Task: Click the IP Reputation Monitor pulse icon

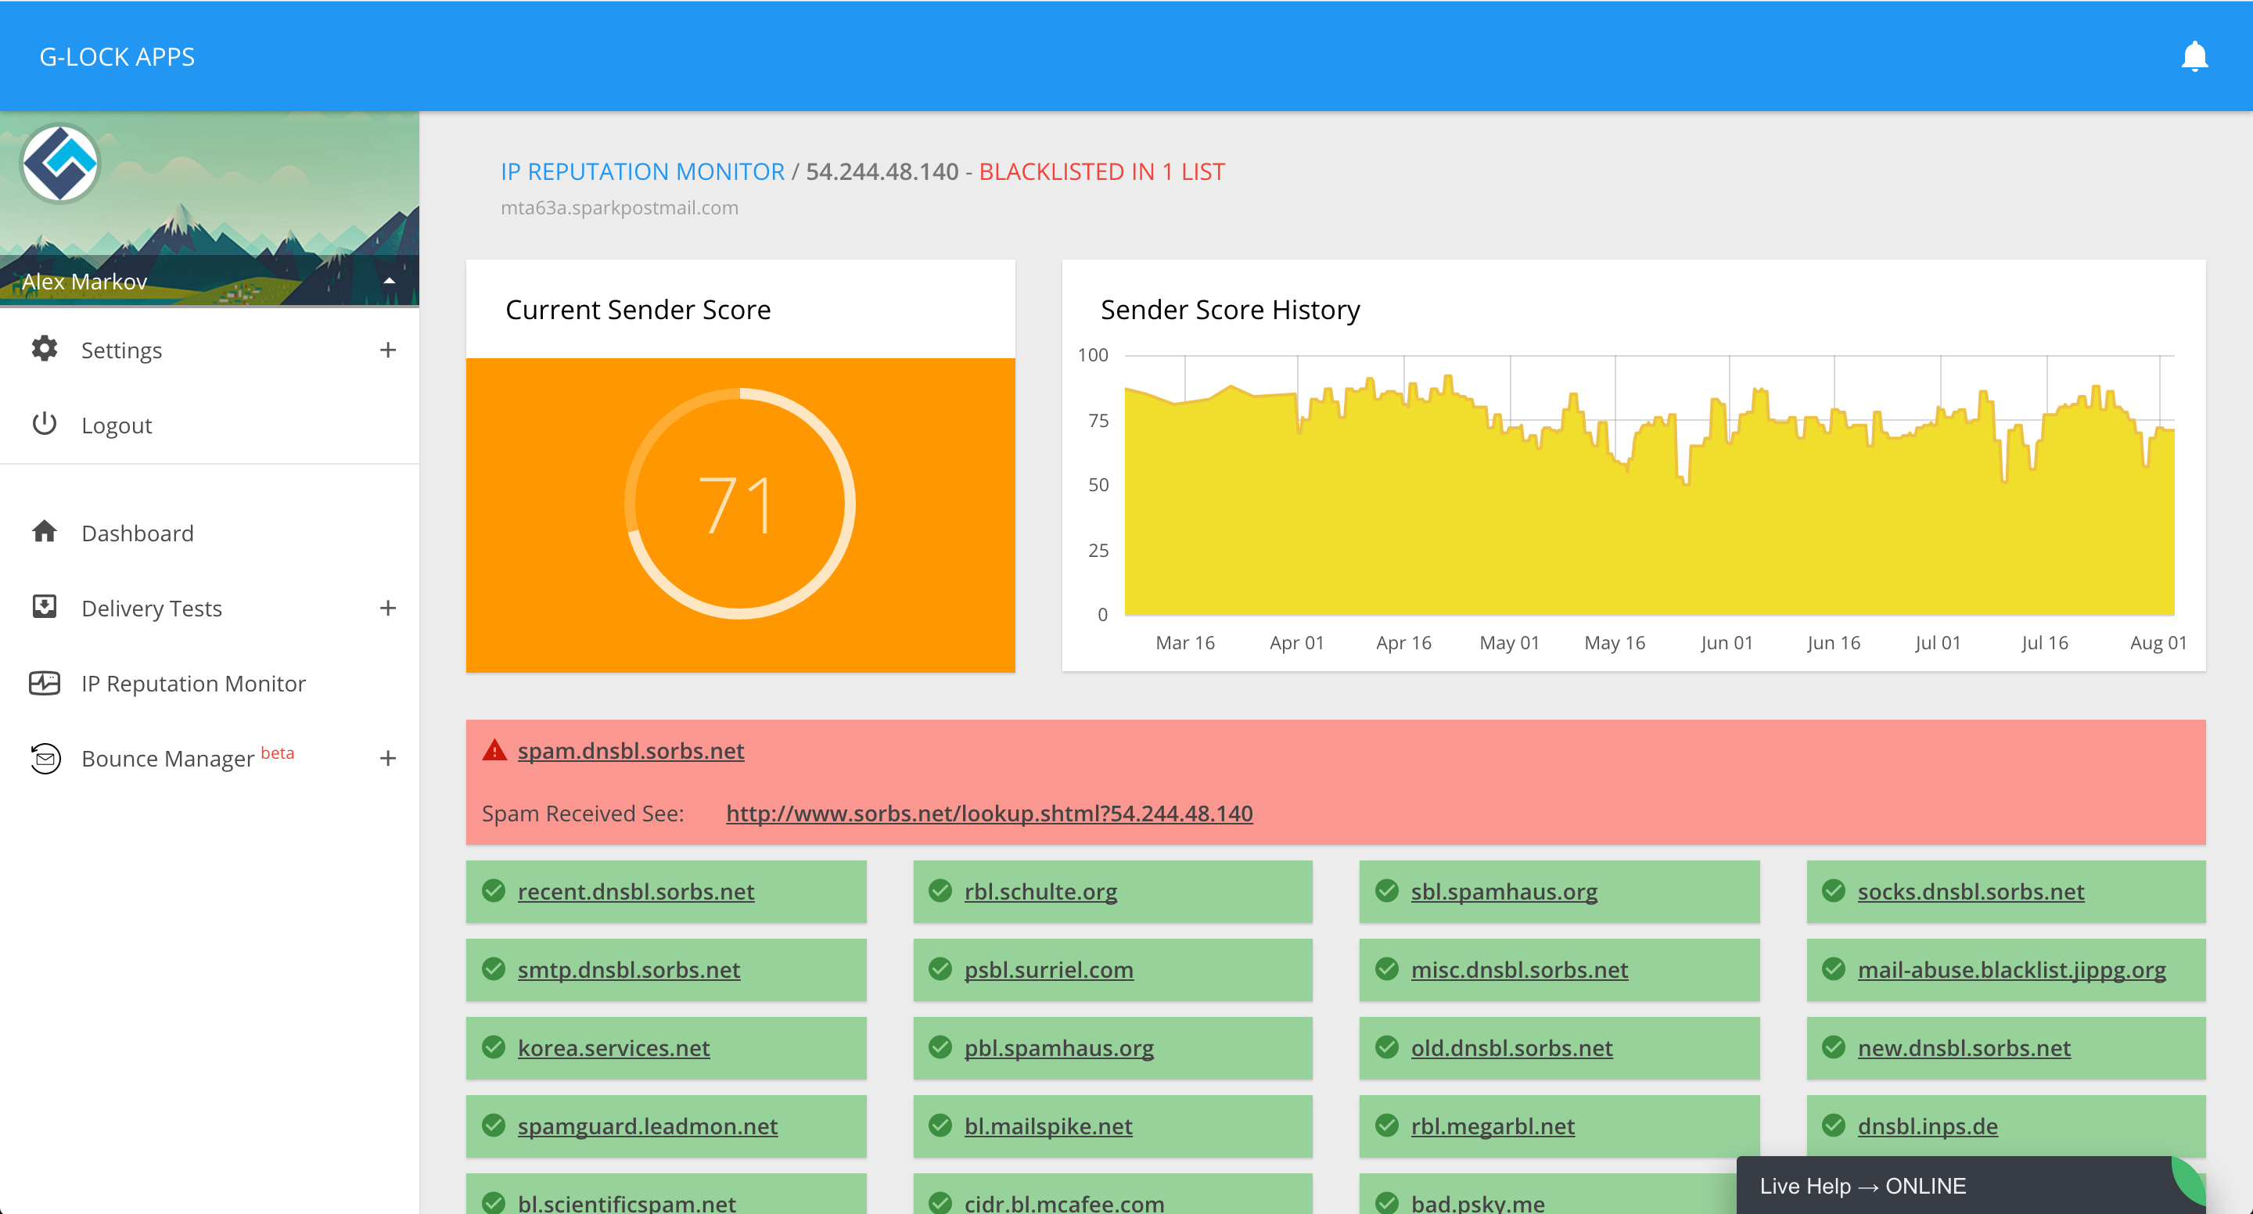Action: pyautogui.click(x=44, y=682)
